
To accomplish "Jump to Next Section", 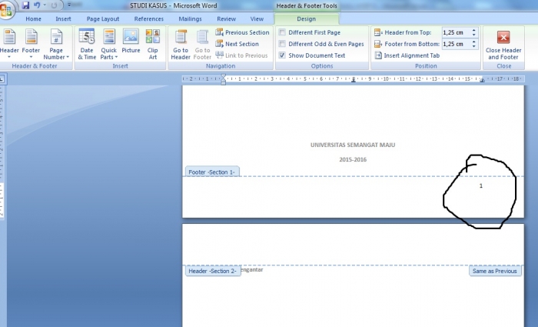I will [237, 44].
